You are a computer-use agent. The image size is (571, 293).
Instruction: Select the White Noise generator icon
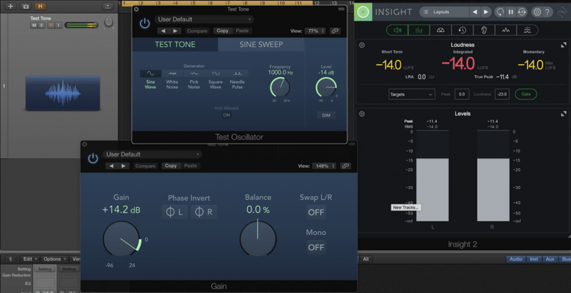[x=172, y=74]
